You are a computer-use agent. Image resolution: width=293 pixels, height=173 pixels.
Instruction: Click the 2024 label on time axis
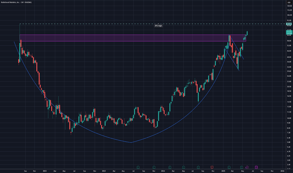[x=163, y=171]
